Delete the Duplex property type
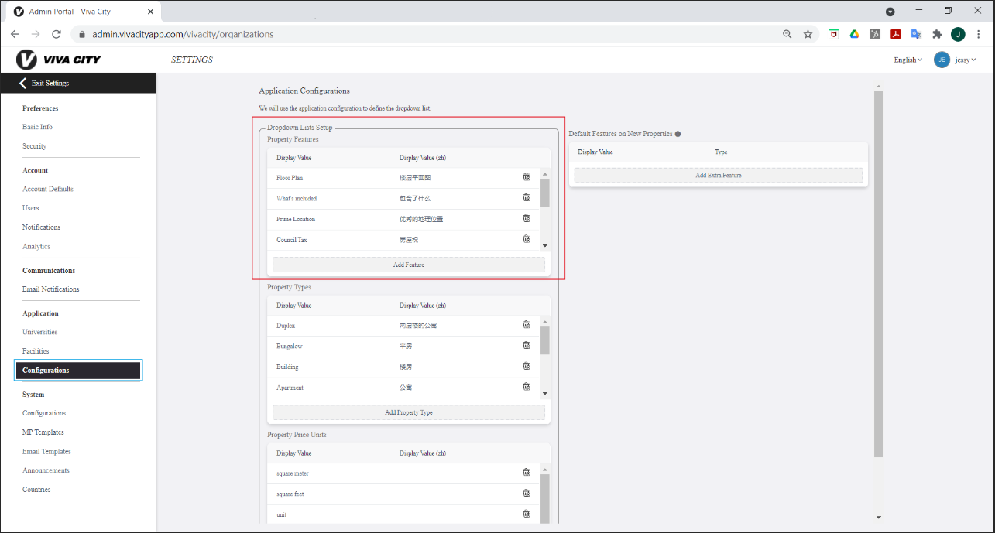 point(527,325)
